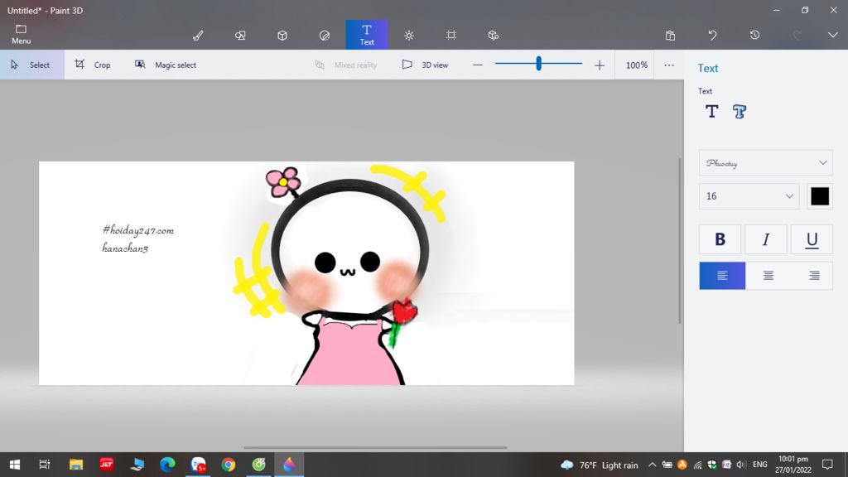This screenshot has height=477, width=848.
Task: Toggle Italic text formatting
Action: tap(766, 239)
